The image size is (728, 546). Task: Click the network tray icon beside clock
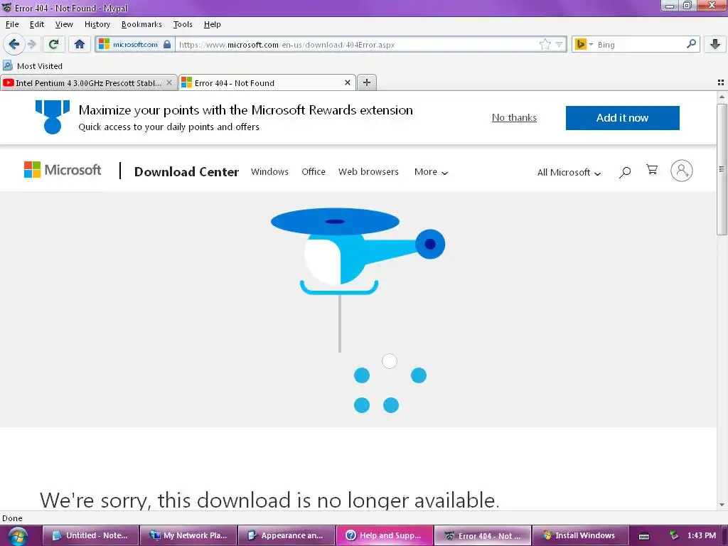pos(673,535)
